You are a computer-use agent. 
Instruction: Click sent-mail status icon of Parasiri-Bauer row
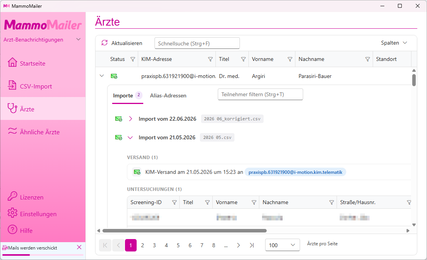114,76
